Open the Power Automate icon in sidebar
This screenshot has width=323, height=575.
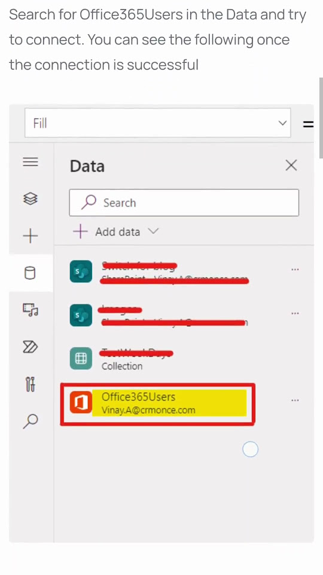[31, 347]
